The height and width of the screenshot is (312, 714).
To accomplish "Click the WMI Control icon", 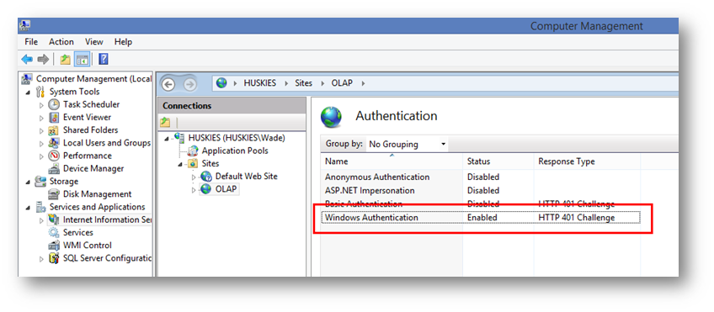I will [54, 246].
